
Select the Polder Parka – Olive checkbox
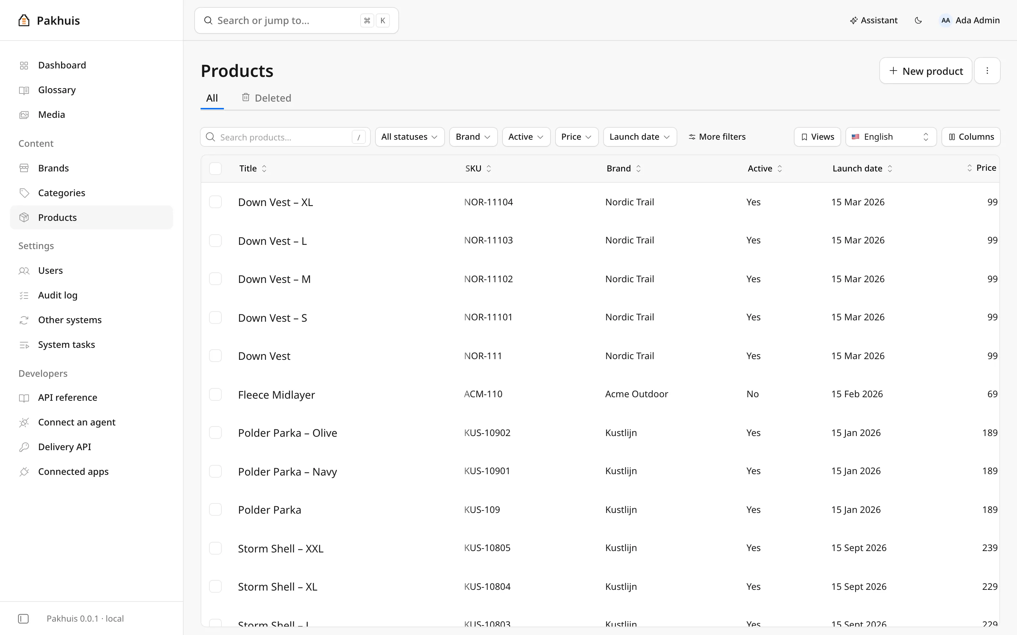[x=216, y=433]
